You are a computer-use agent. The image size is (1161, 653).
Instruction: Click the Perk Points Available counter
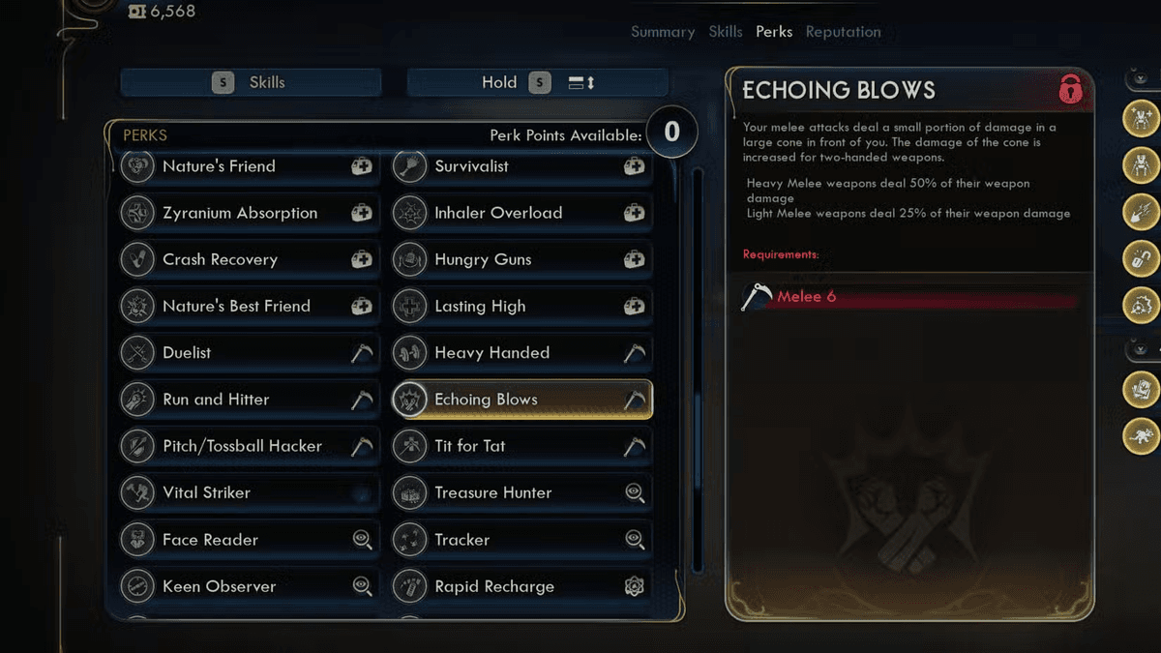671,132
